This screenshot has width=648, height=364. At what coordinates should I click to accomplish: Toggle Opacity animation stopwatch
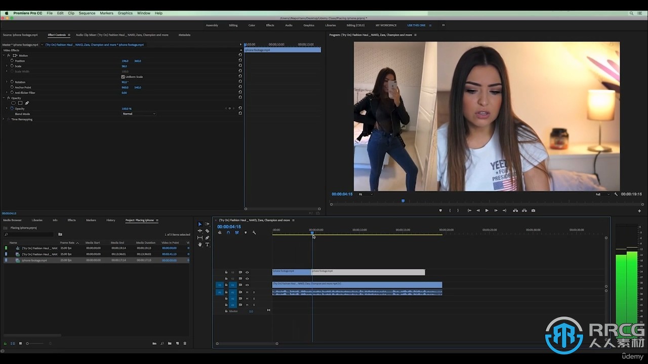point(12,109)
